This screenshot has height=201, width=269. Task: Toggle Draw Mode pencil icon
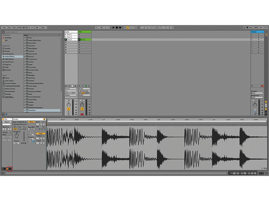click(x=244, y=28)
